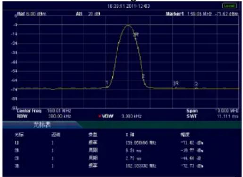This screenshot has height=177, width=243.
Task: Select marker 3R on the noise floor
Action: coord(176,83)
